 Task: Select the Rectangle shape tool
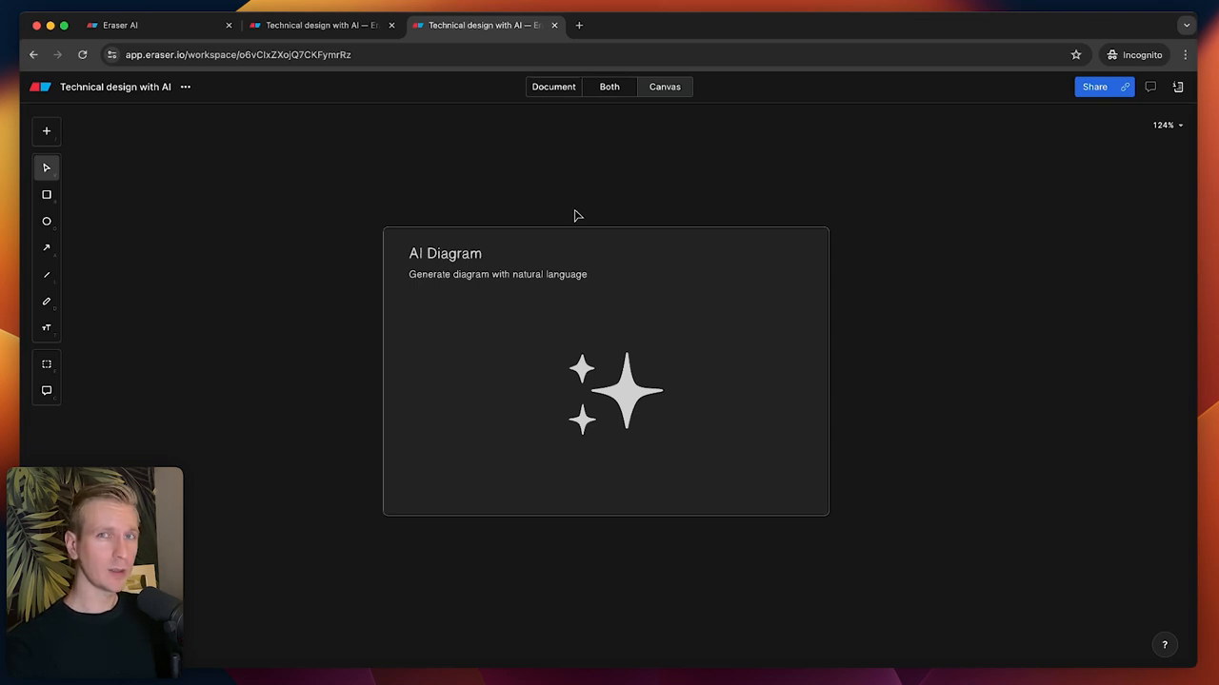point(47,195)
